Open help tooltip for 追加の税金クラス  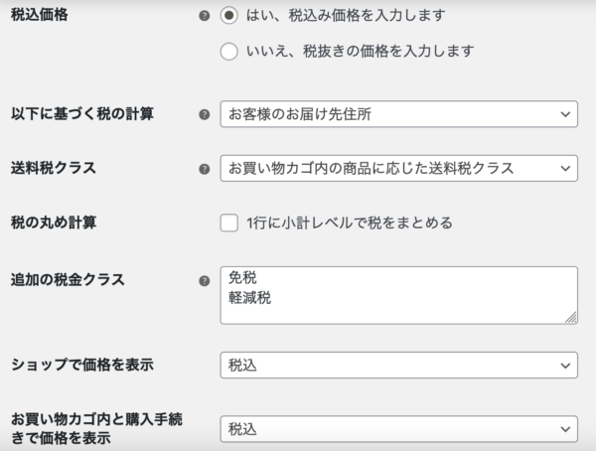pos(204,281)
